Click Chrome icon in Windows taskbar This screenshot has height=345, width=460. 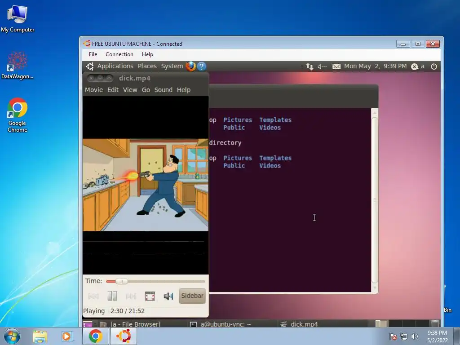pos(95,336)
